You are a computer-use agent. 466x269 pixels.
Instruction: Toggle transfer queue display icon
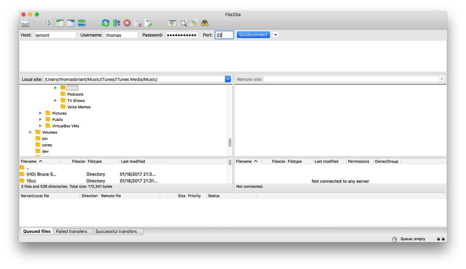81,23
